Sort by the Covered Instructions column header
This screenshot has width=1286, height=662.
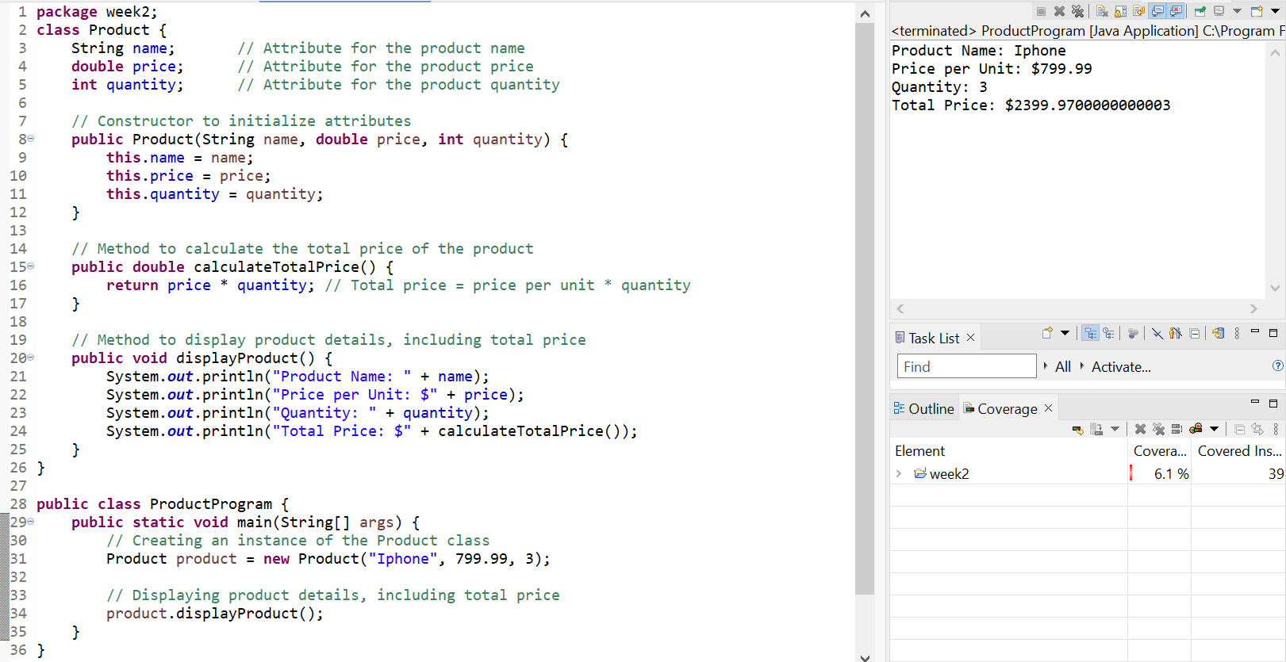click(x=1238, y=450)
